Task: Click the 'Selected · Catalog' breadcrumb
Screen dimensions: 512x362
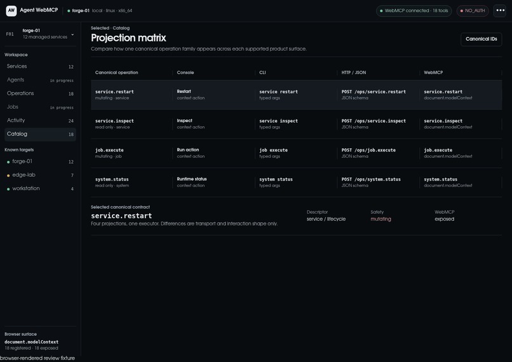Action: (x=110, y=28)
